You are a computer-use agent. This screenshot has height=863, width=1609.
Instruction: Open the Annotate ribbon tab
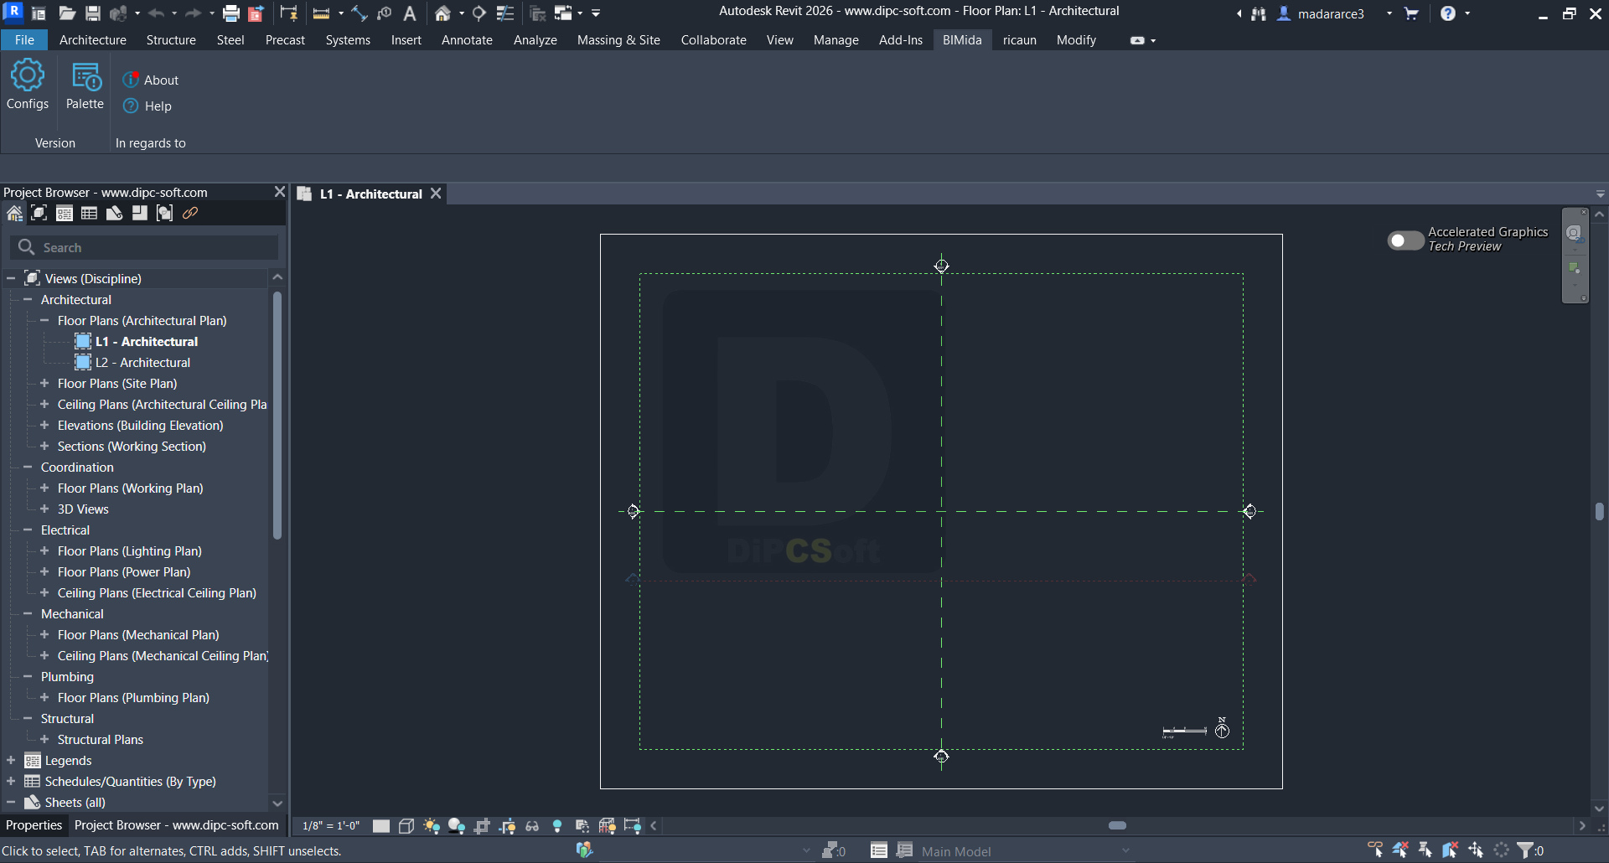[467, 40]
